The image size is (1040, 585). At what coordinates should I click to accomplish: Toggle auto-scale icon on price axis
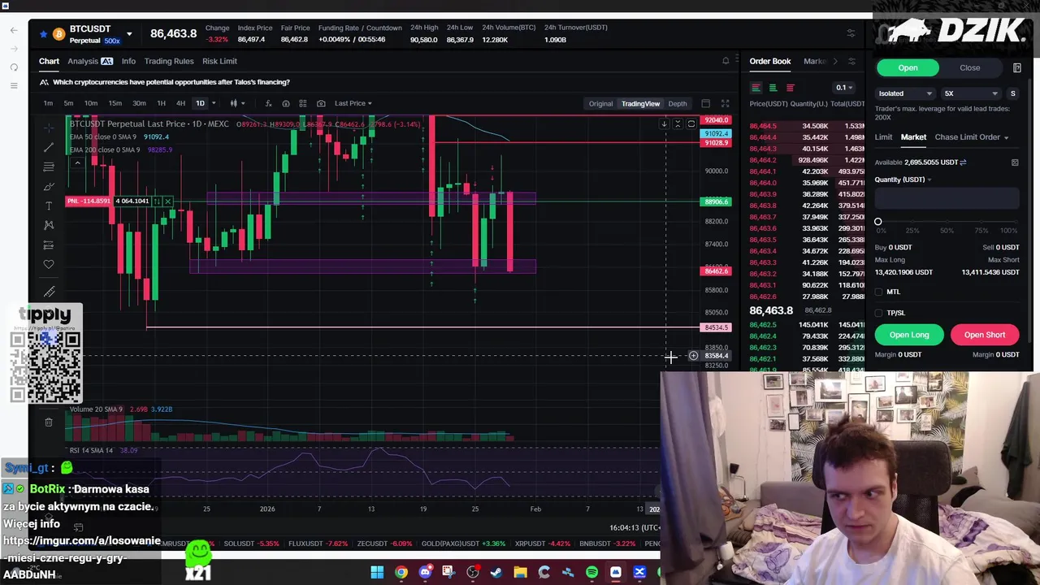(691, 124)
